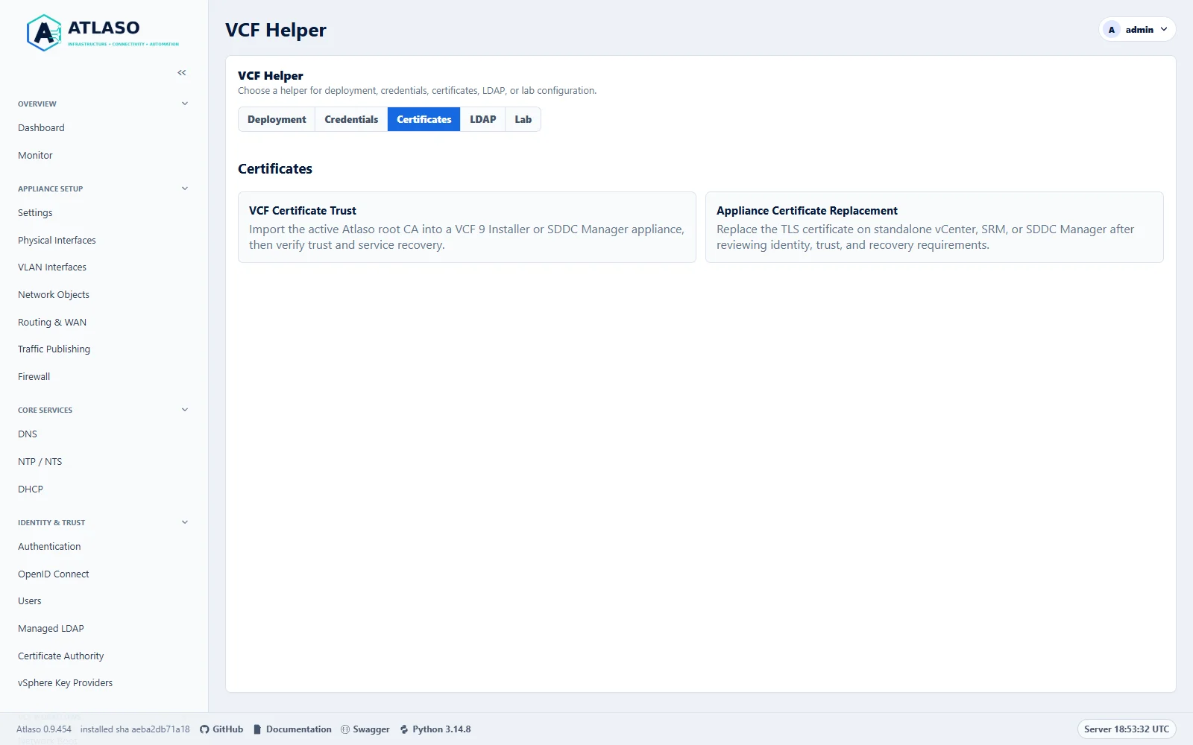
Task: Go to Dashboard in sidebar
Action: [x=41, y=128]
